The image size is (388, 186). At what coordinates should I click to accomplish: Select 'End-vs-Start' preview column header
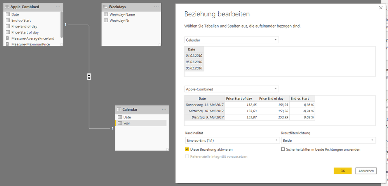click(302, 99)
